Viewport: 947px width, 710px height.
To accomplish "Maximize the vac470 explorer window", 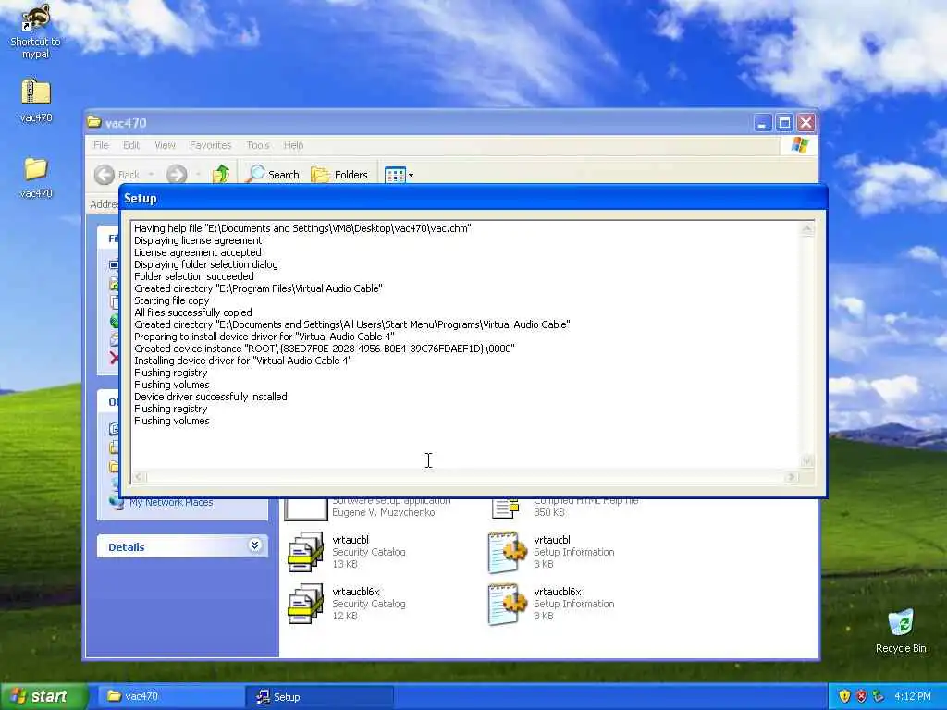I will click(784, 123).
